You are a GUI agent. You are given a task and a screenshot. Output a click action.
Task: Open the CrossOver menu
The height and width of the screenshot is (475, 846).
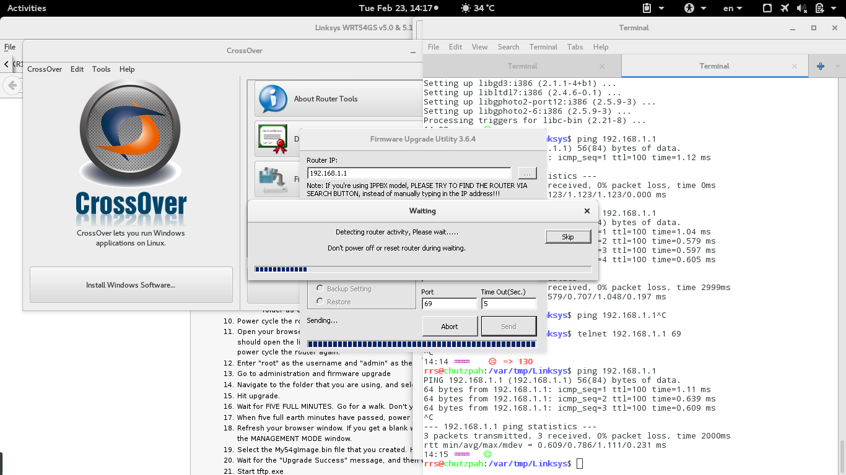tap(45, 69)
